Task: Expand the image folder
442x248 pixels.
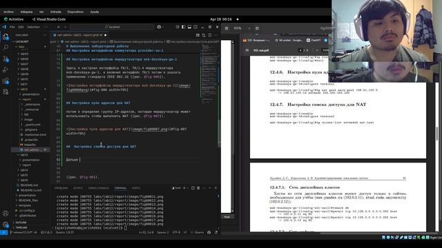Action: click(28, 119)
